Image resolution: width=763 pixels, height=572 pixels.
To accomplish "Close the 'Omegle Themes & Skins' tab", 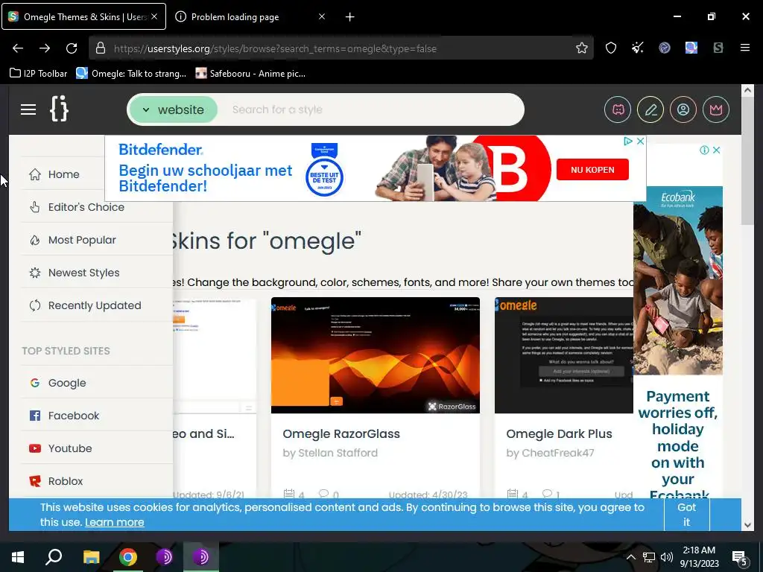I will click(x=154, y=16).
